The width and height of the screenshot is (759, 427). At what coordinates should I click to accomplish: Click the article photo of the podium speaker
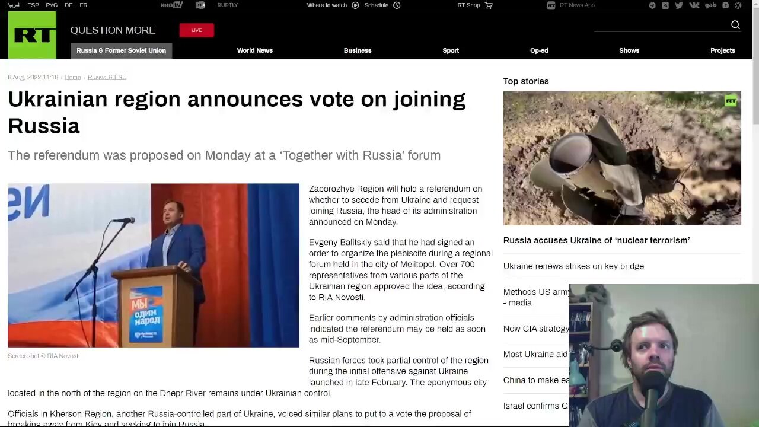(154, 265)
